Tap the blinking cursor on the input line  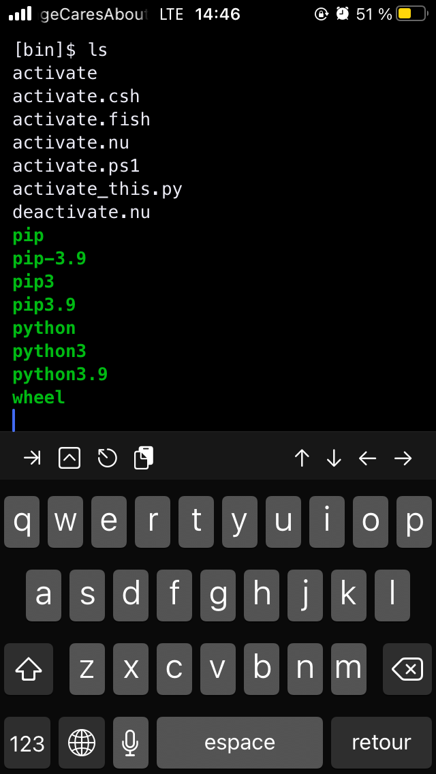[x=14, y=422]
